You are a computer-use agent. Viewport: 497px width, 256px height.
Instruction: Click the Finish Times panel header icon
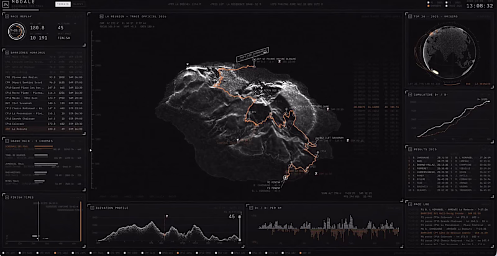[x=7, y=197]
